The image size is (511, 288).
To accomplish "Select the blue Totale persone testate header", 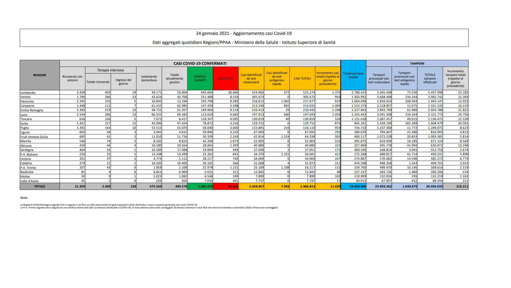I will click(353, 75).
